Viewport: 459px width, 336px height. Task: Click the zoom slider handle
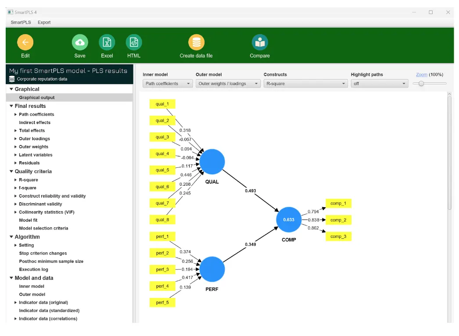tap(421, 84)
